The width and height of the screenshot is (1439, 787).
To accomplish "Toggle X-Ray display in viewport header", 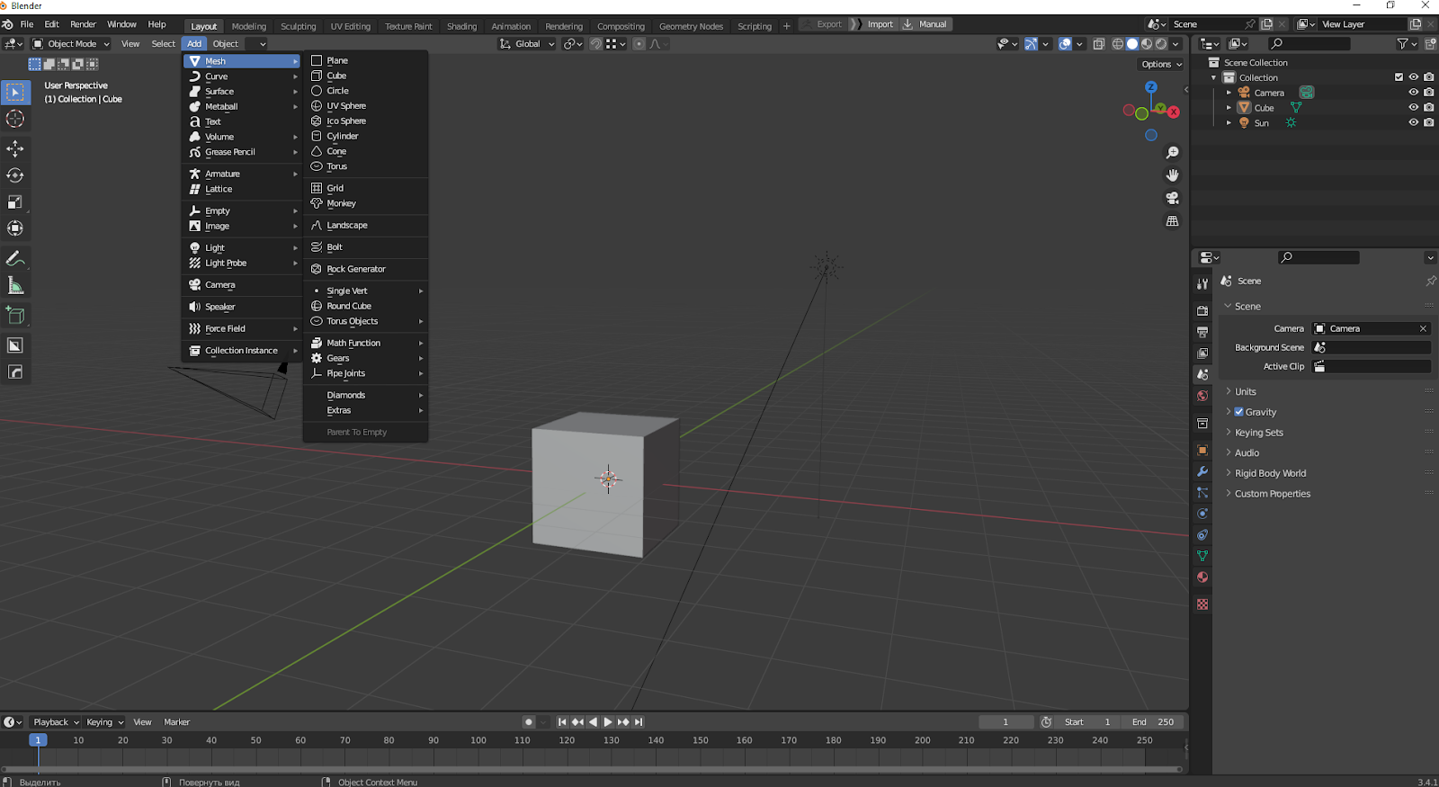I will click(x=1098, y=44).
